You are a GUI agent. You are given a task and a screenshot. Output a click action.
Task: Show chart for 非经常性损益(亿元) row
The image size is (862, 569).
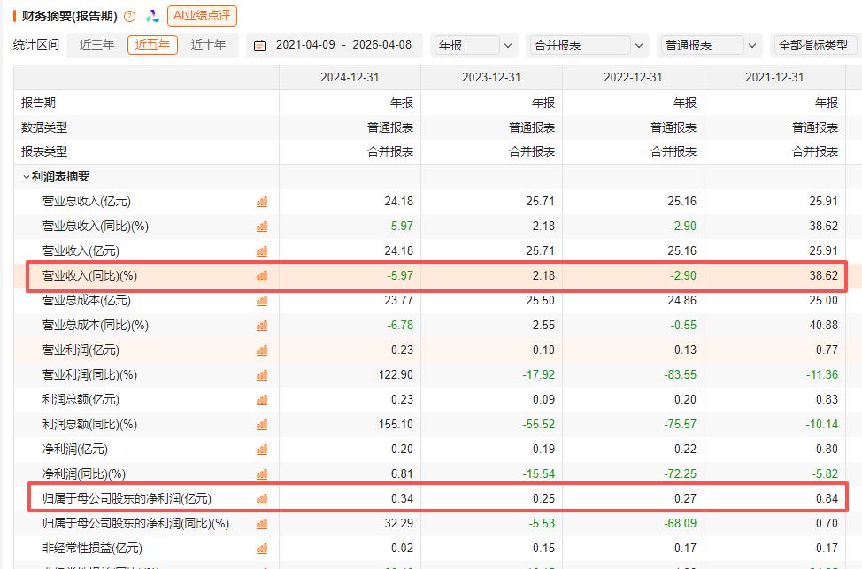tap(261, 549)
